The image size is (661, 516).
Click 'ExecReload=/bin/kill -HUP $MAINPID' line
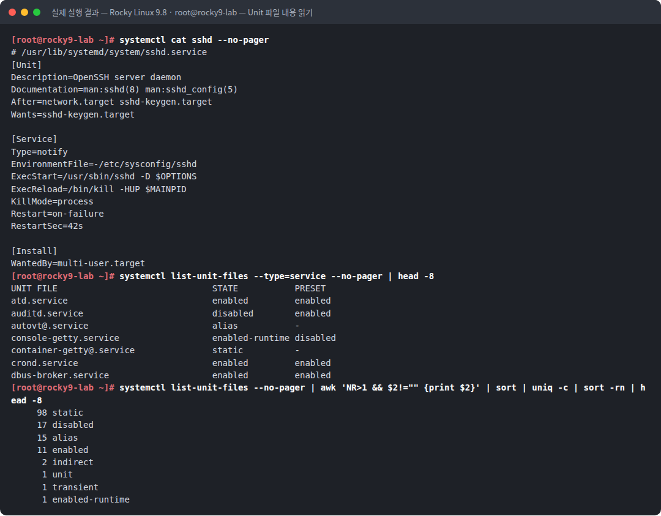(x=99, y=189)
